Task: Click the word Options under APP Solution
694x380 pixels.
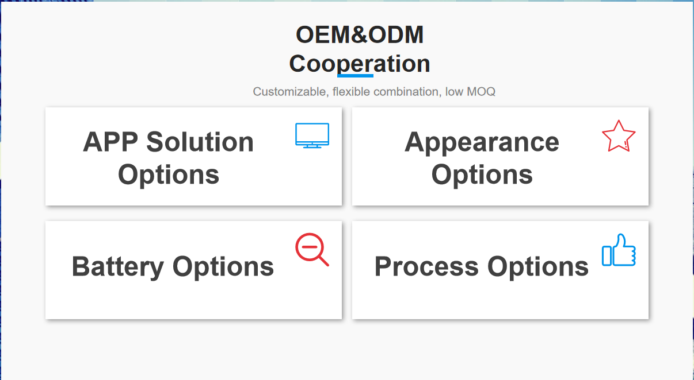Action: click(169, 175)
